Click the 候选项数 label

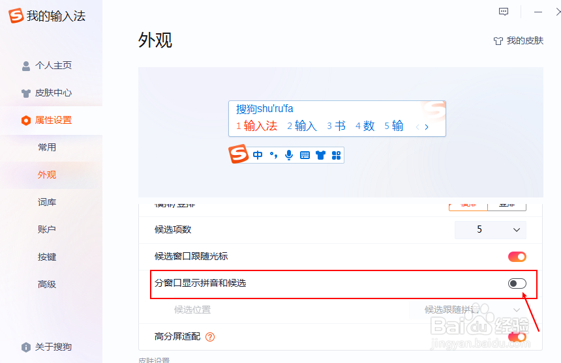[x=173, y=230]
